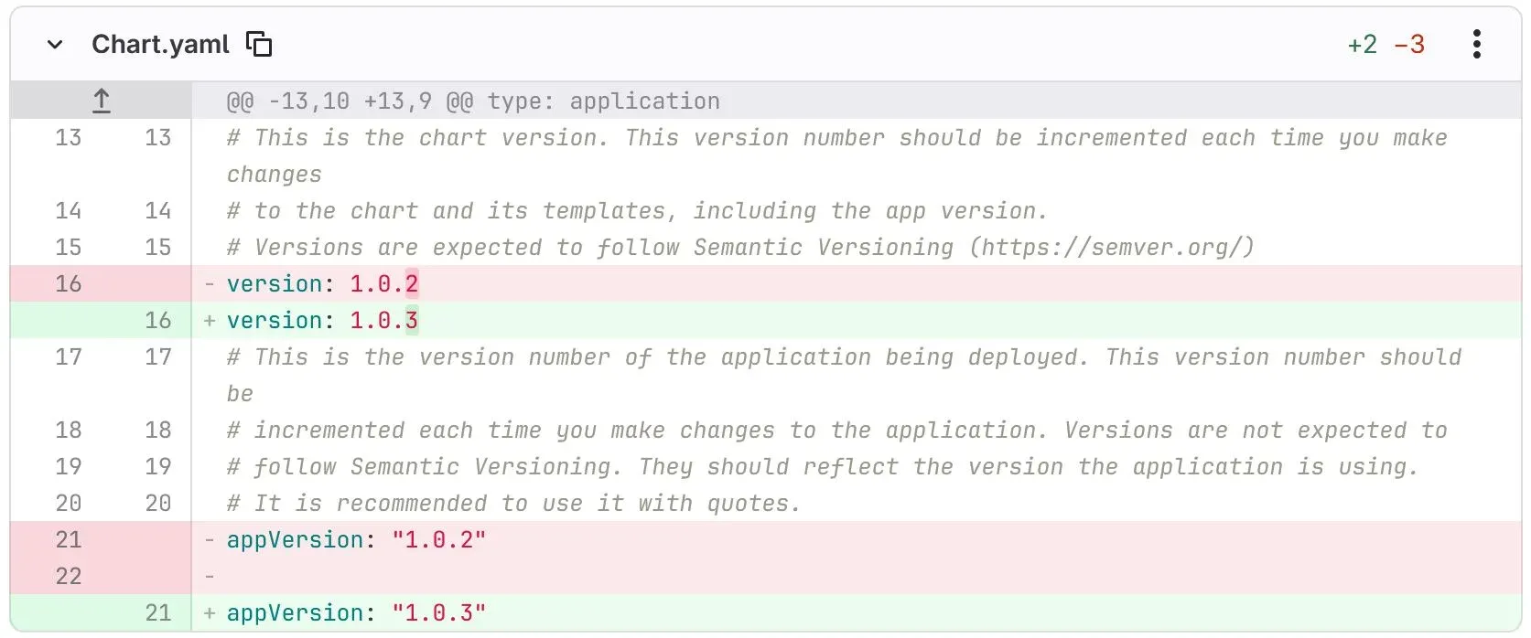Select new line number 21

pos(158,612)
